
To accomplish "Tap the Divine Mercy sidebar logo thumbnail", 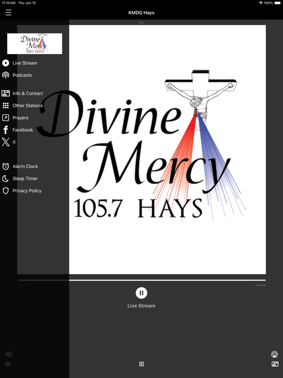I will pyautogui.click(x=35, y=44).
